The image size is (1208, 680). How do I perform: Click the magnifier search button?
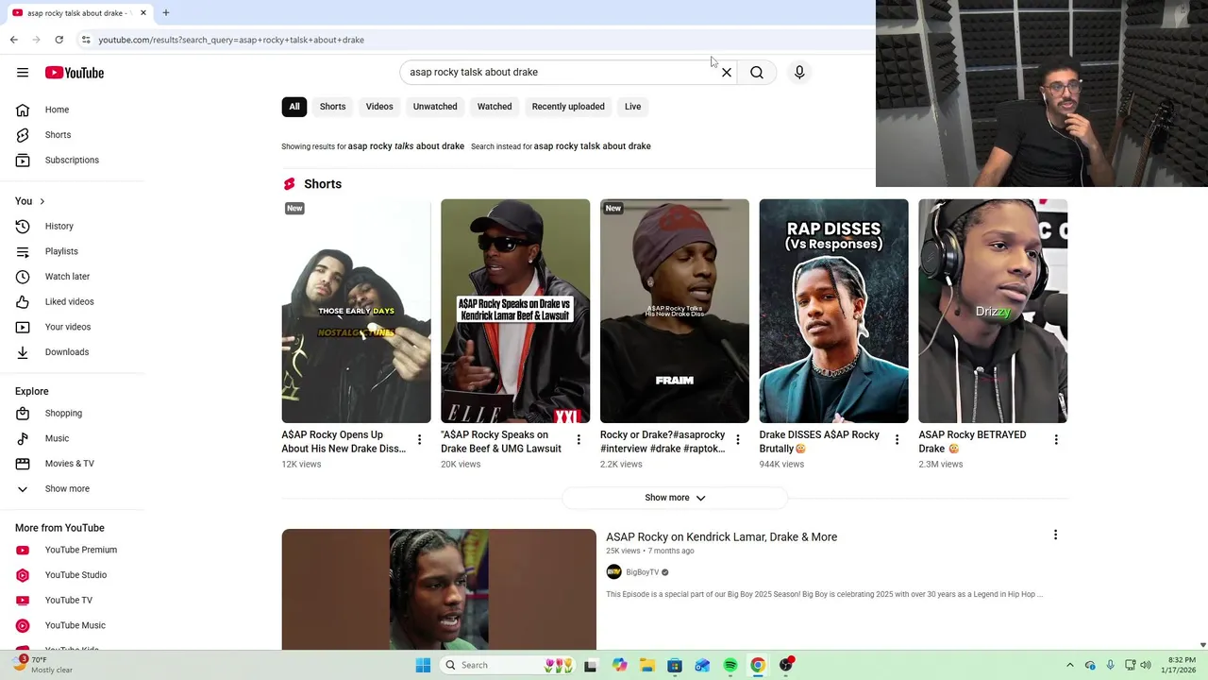coord(757,73)
